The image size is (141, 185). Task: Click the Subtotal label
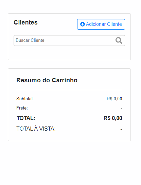point(25,99)
